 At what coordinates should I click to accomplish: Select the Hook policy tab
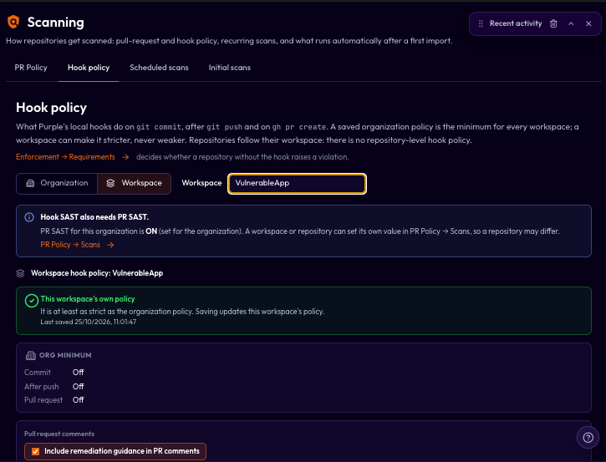click(x=89, y=68)
